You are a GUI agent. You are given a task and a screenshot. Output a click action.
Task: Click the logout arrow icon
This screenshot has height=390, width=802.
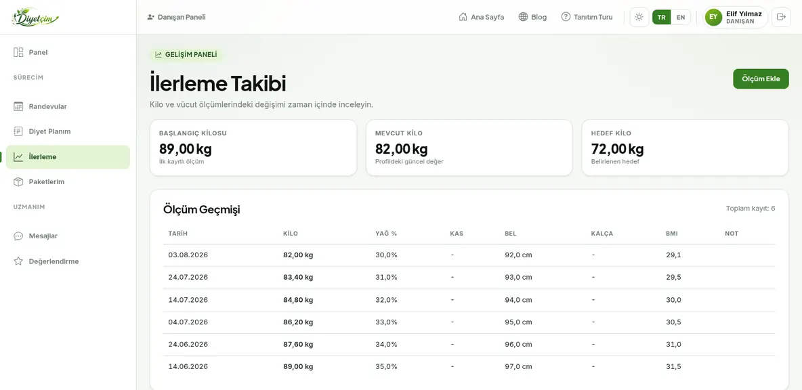(x=781, y=17)
